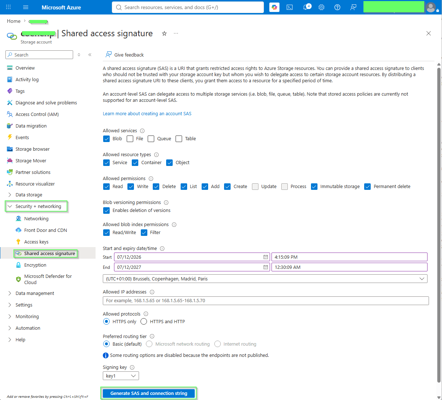442x400 pixels.
Task: Open Learn more about creating an account SAS
Action: click(147, 113)
